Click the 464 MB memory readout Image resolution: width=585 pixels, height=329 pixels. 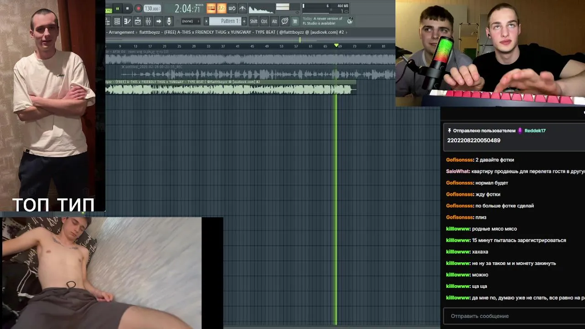(342, 6)
